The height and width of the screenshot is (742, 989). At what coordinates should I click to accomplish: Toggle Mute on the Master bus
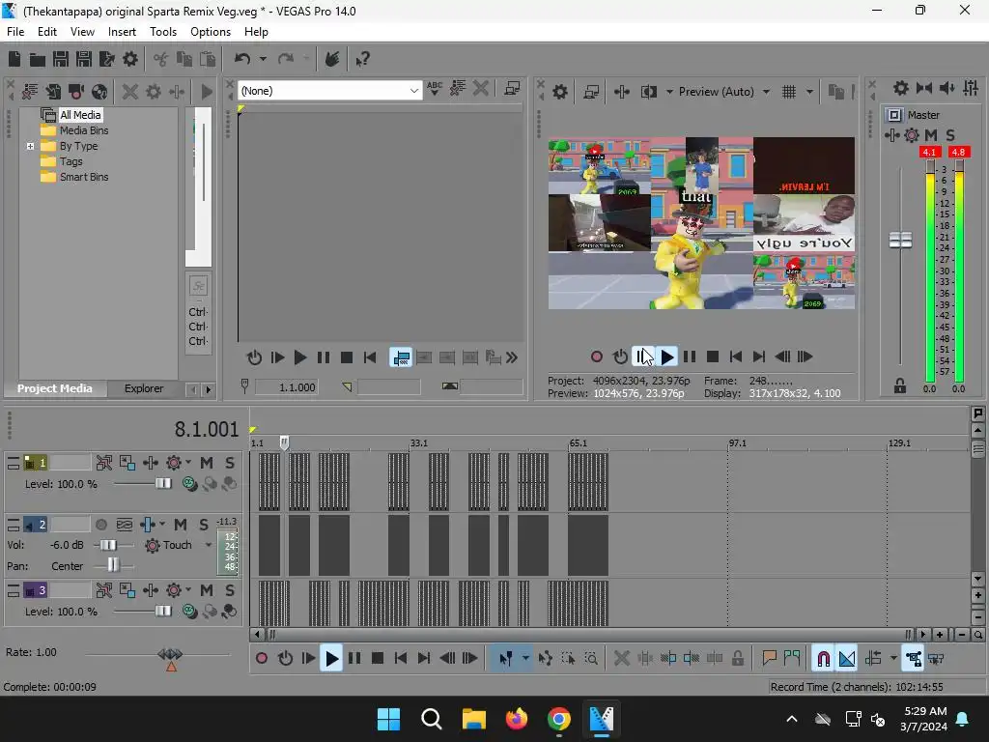931,135
